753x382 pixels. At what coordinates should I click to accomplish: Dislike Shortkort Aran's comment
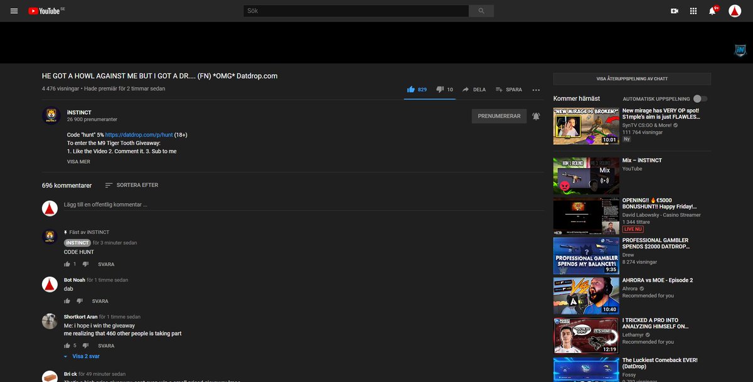click(x=86, y=346)
